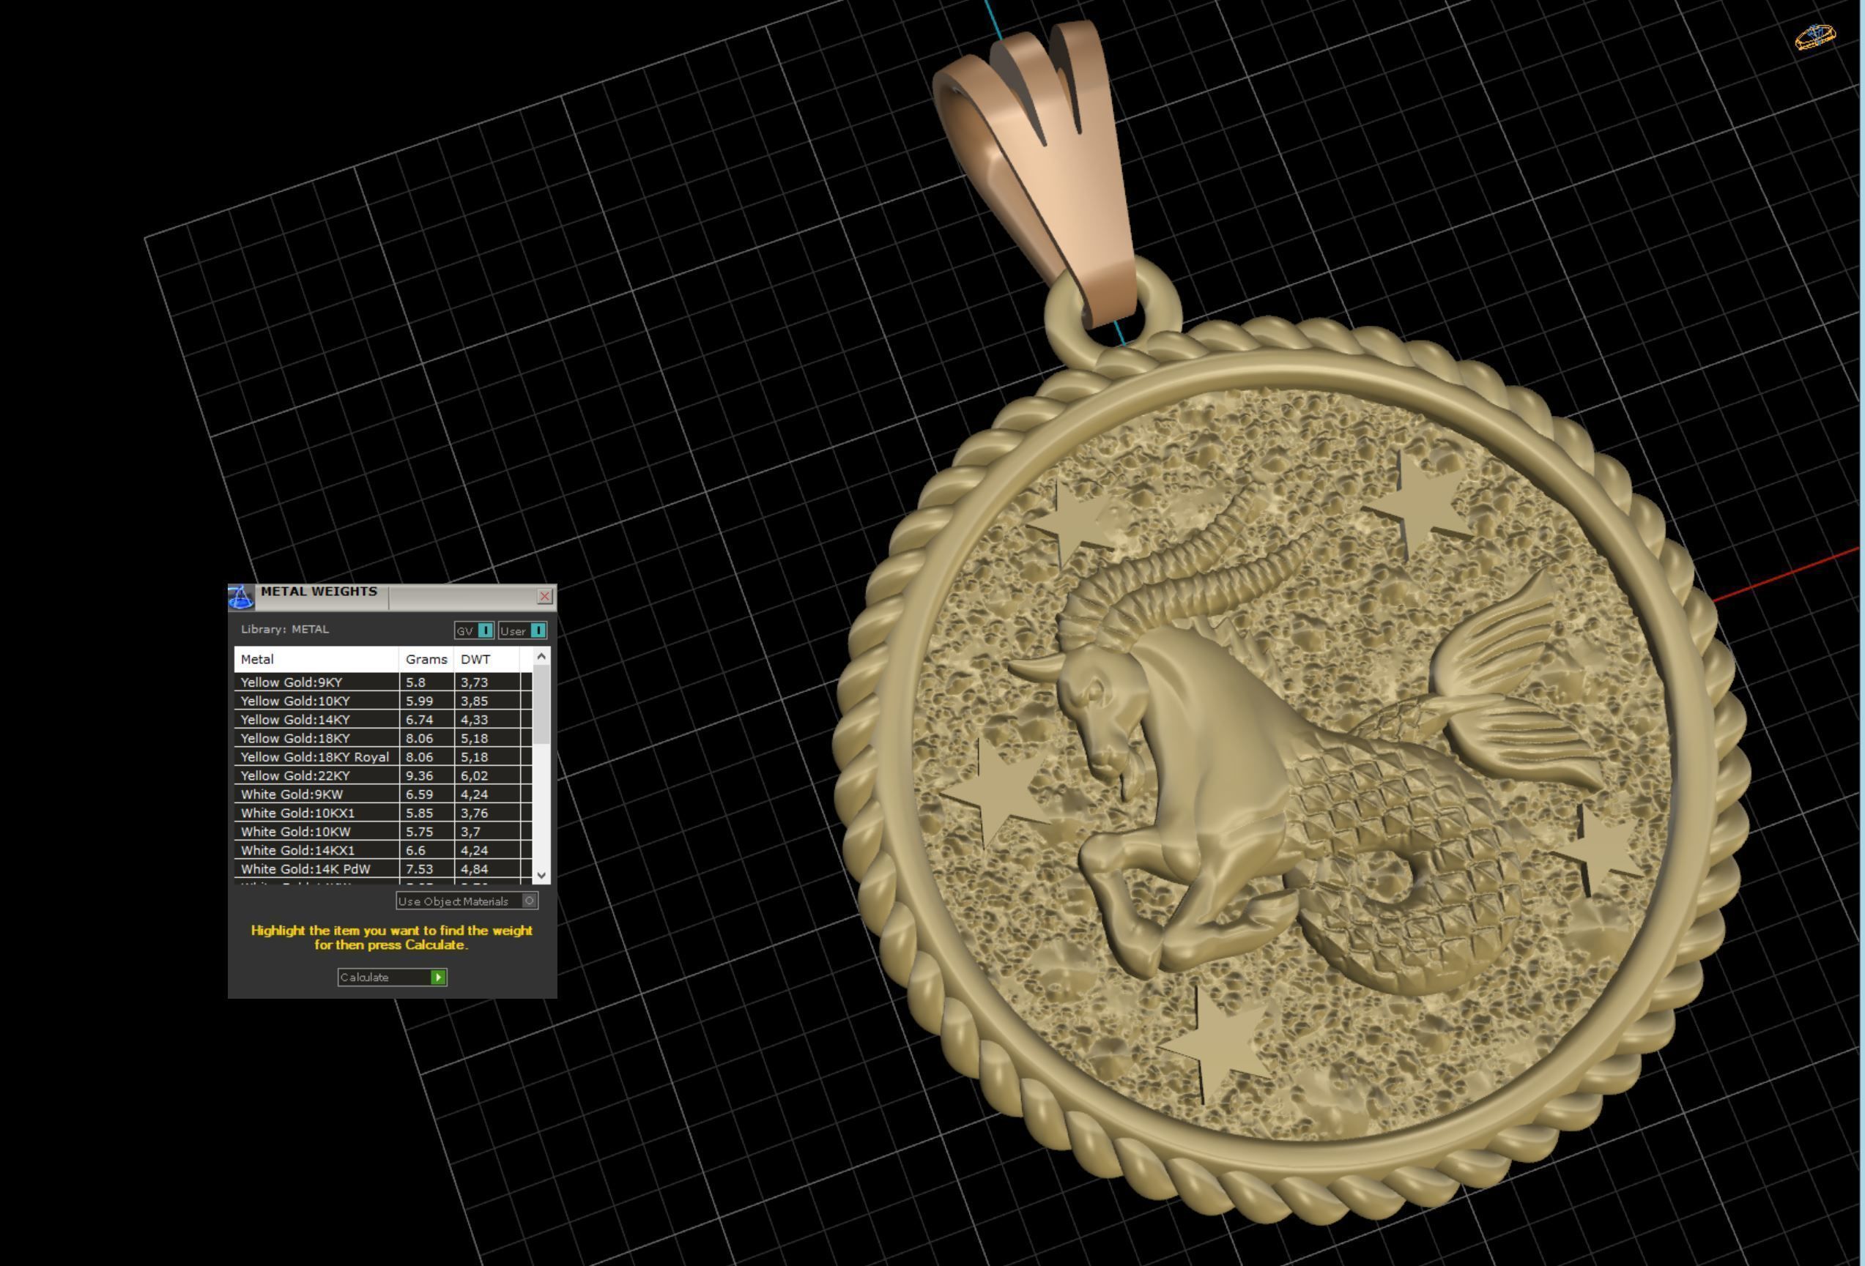Click the 3,73 DWT cell
The image size is (1865, 1266).
click(x=486, y=682)
